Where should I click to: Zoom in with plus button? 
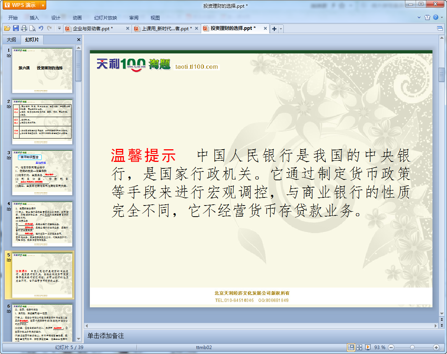click(x=436, y=347)
